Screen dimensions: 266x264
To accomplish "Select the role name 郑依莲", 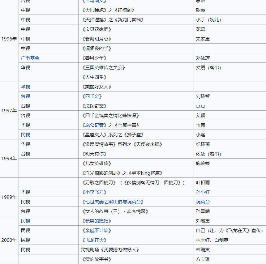I will coord(203,58).
